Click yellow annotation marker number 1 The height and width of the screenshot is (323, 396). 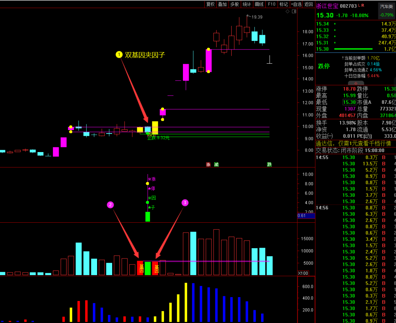point(119,55)
